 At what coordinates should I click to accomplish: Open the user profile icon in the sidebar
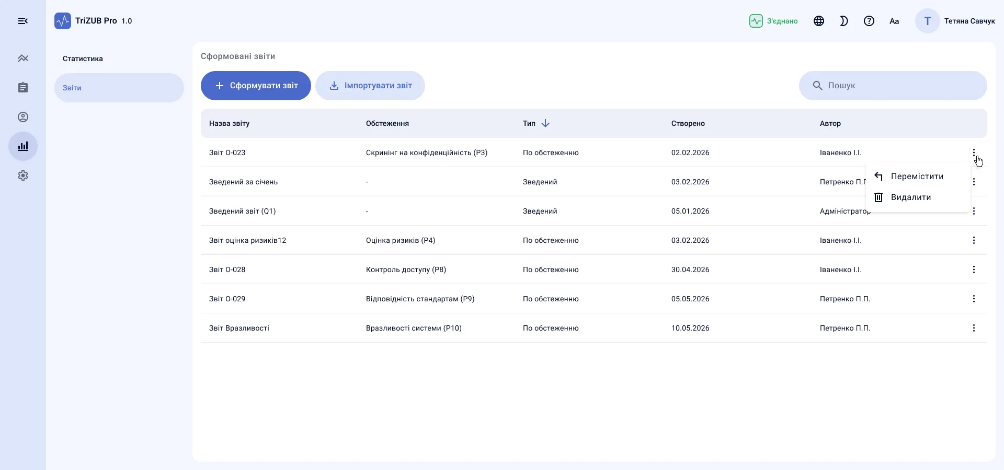coord(23,117)
